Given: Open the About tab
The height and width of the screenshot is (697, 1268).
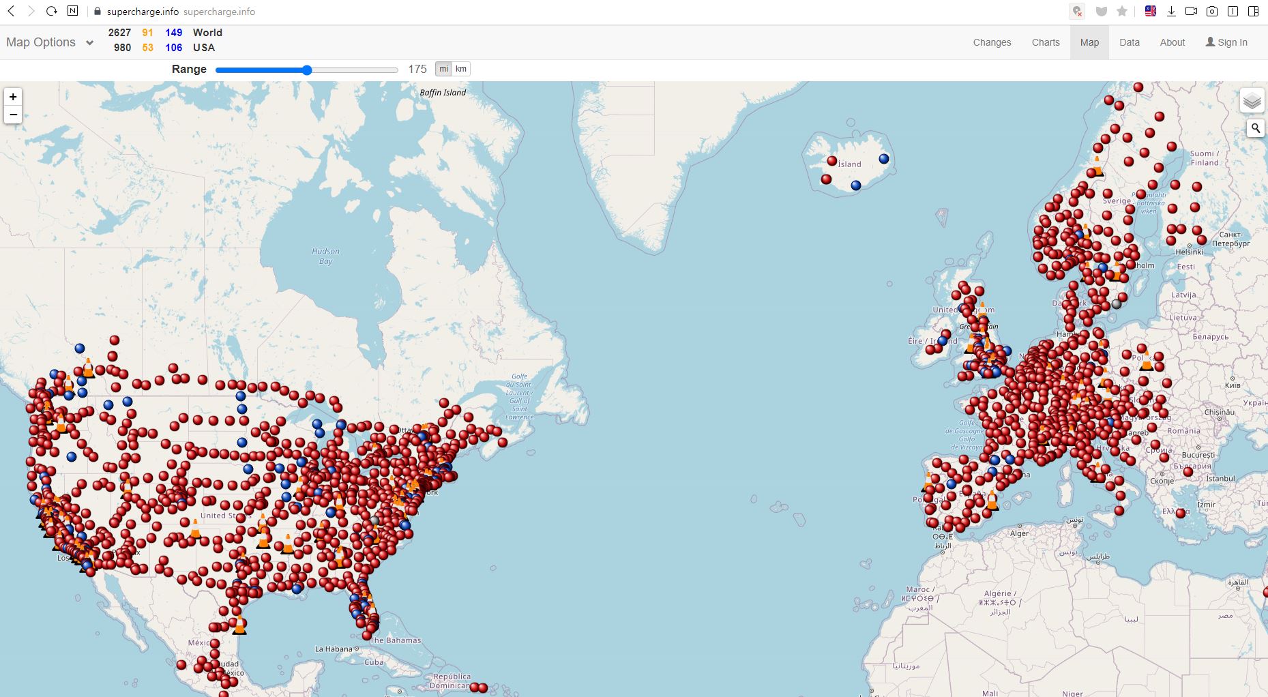Looking at the screenshot, I should (1173, 42).
